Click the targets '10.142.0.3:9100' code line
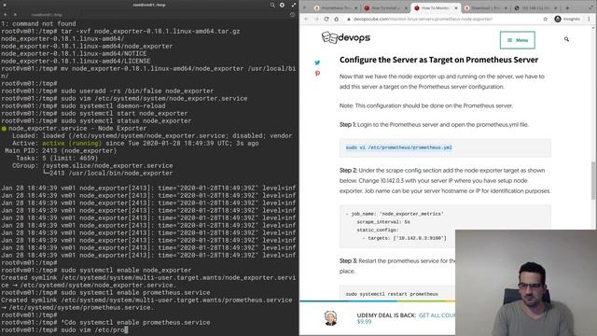 (404, 238)
